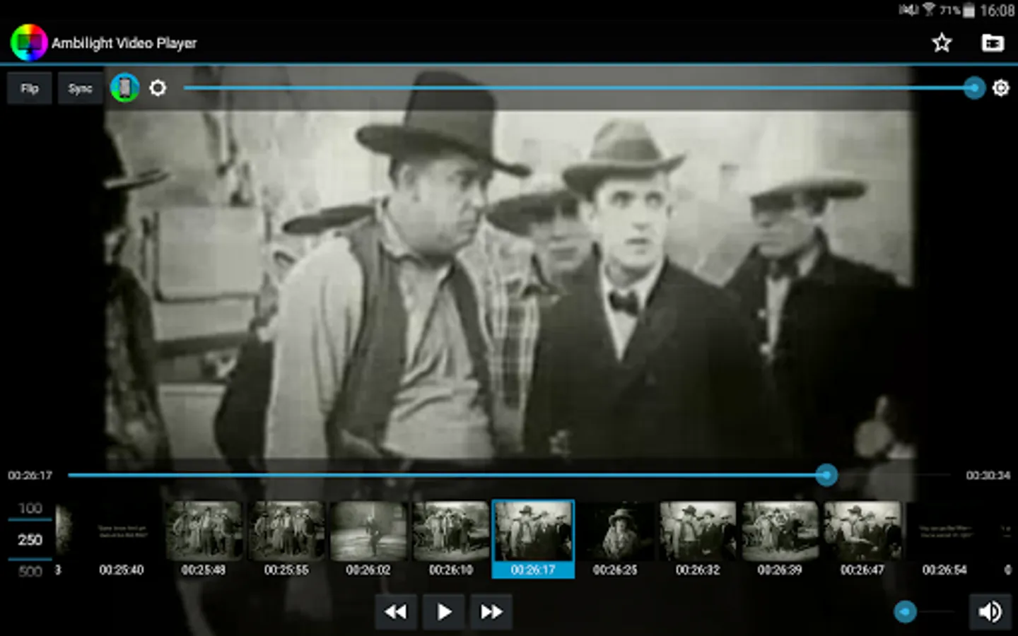
Task: Adjust the brightness slider handle
Action: (x=974, y=88)
